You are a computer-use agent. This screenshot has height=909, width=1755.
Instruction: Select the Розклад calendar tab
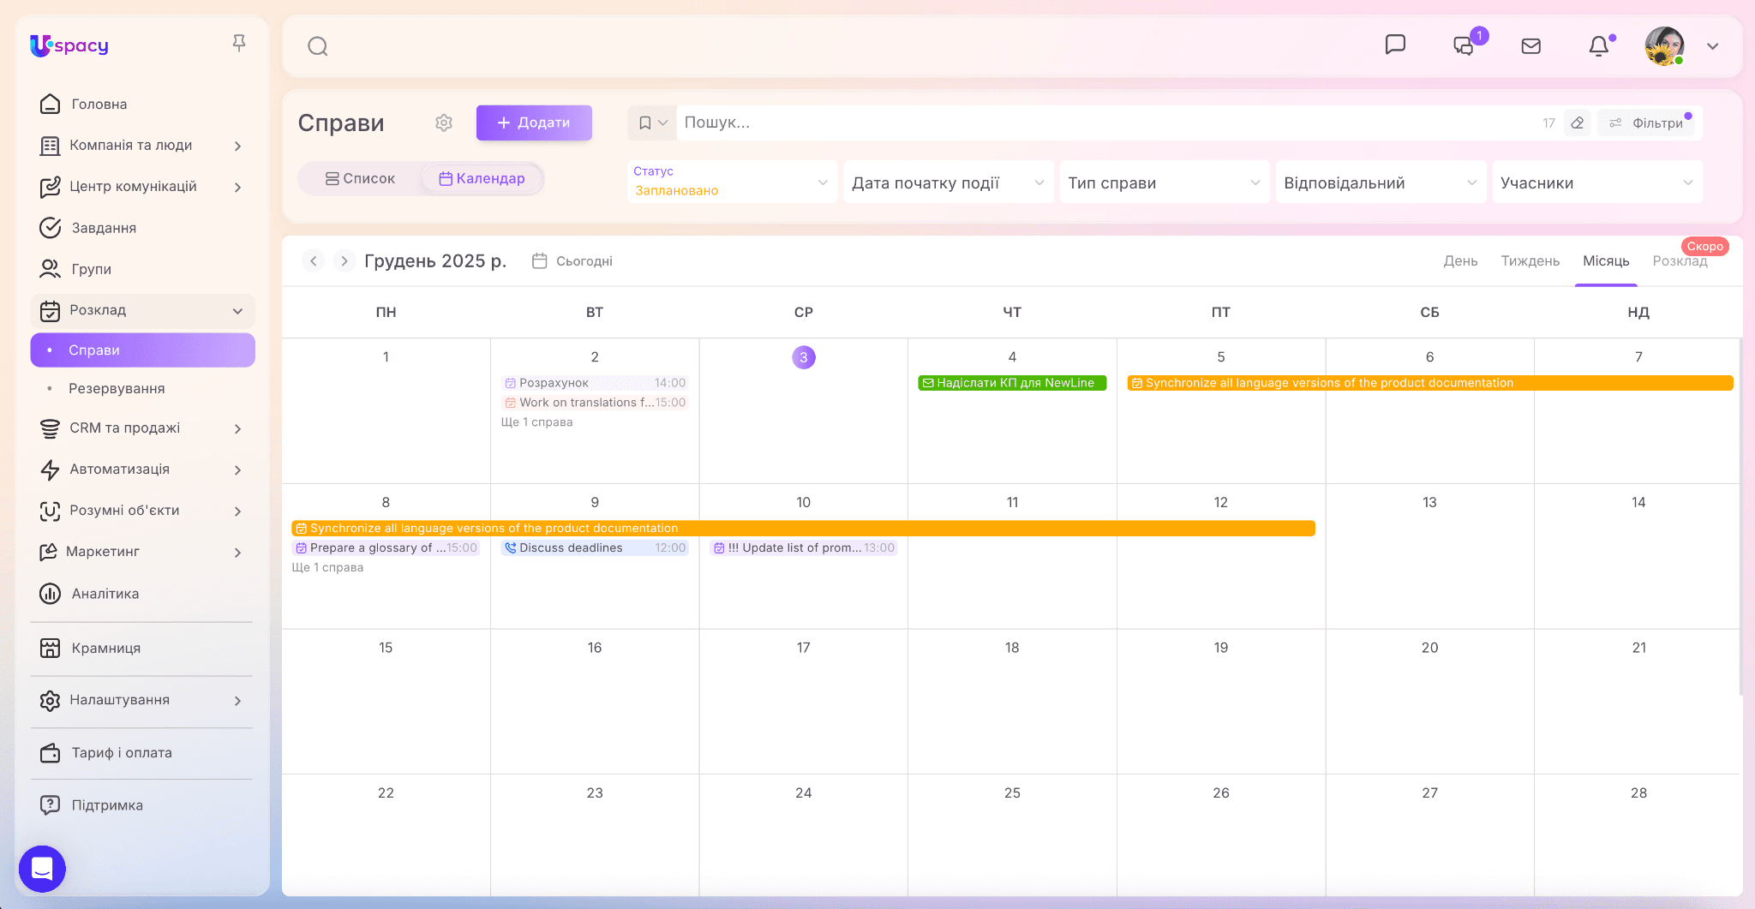pos(1680,260)
